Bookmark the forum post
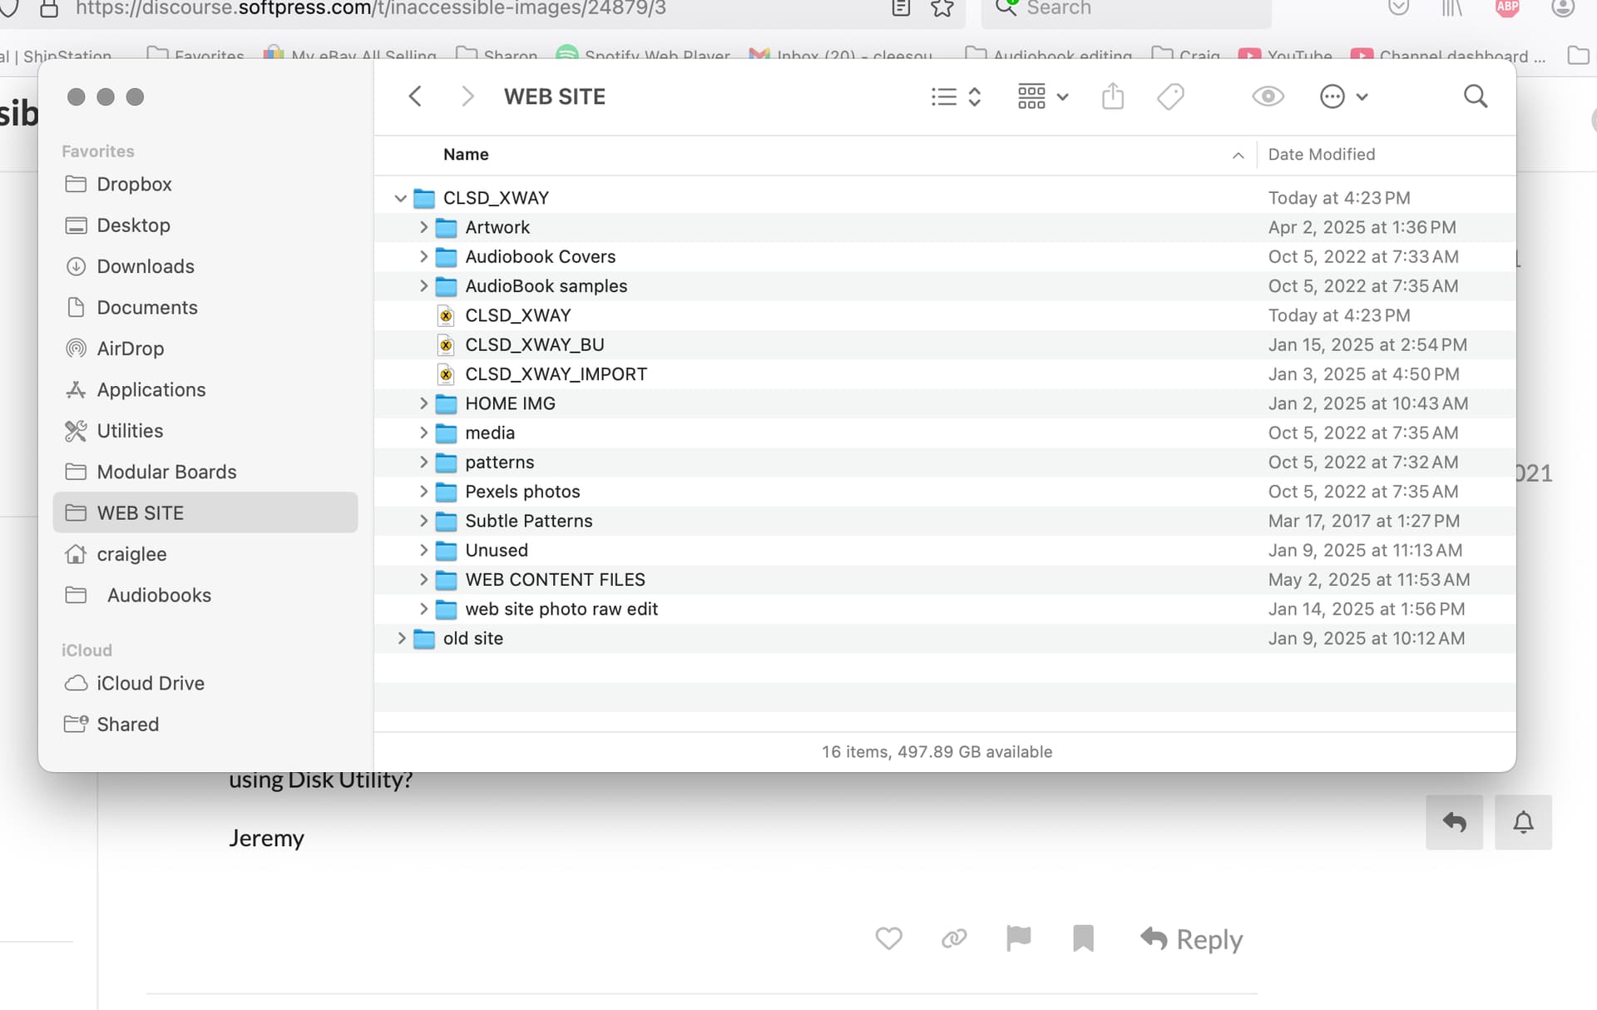 coord(1083,938)
